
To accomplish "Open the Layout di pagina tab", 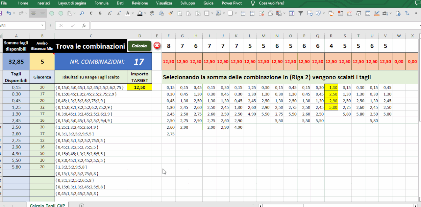I will coord(72,3).
